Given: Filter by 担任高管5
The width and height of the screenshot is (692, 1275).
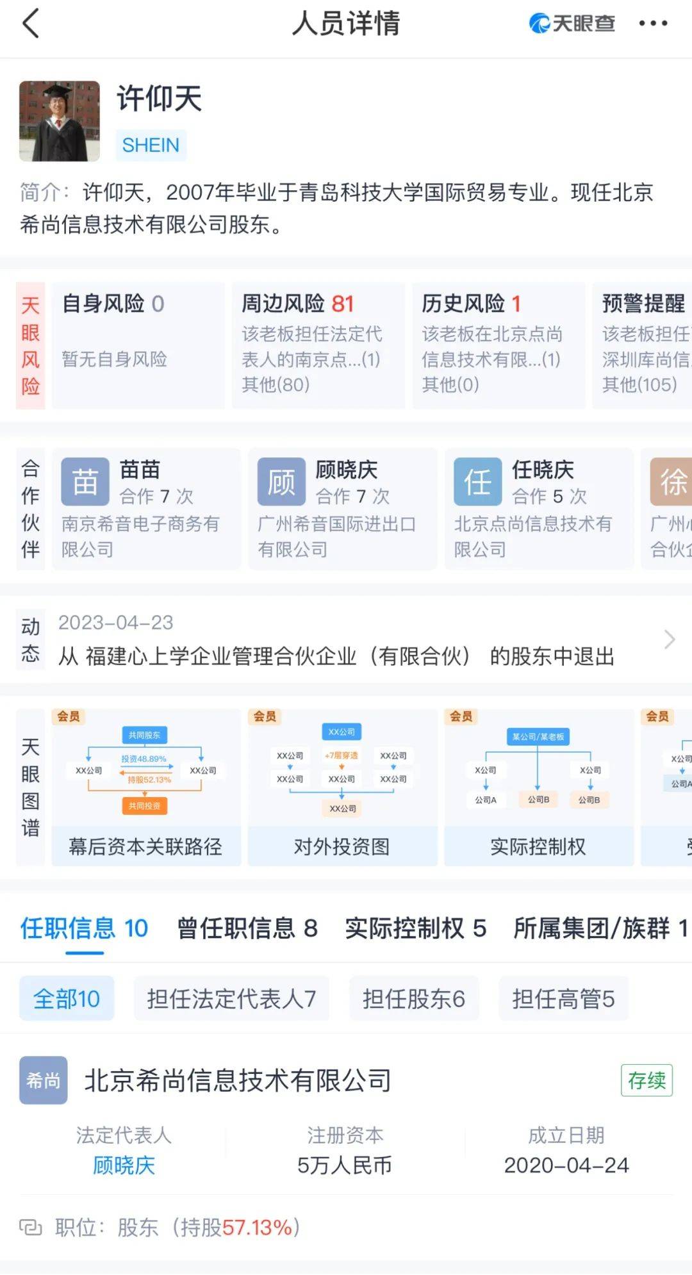Looking at the screenshot, I should [x=563, y=998].
